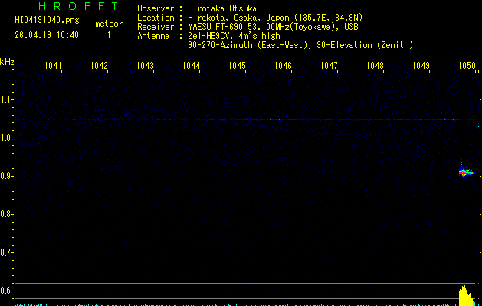This screenshot has width=482, height=306.
Task: Click the 90-270-Azimuth elevation line
Action: (x=300, y=45)
